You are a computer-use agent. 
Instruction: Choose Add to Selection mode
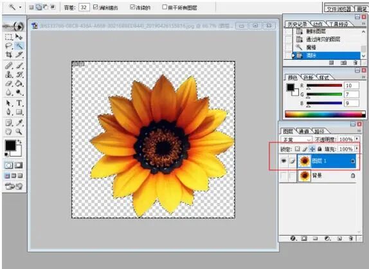(x=39, y=8)
